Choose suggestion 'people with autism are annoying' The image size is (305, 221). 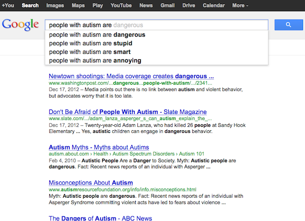tap(157, 60)
